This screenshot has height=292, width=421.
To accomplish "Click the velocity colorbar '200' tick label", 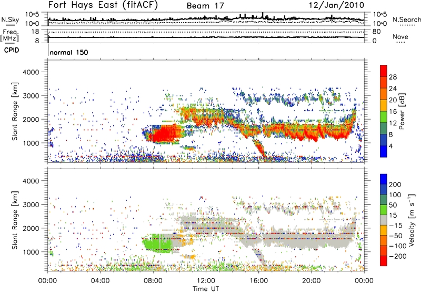I will (395, 184).
